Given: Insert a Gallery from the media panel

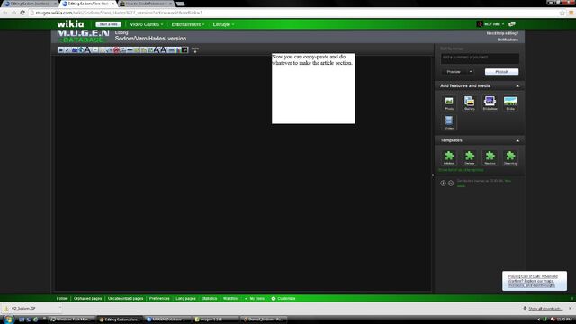Looking at the screenshot, I should pos(470,103).
